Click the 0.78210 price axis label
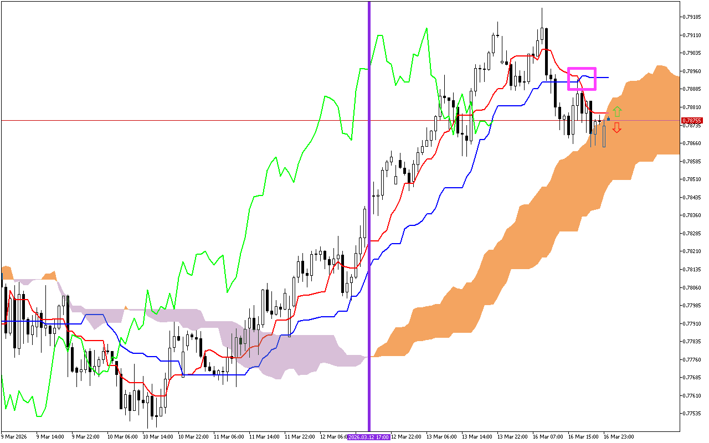Screen dimensions: 709x443 (692, 251)
